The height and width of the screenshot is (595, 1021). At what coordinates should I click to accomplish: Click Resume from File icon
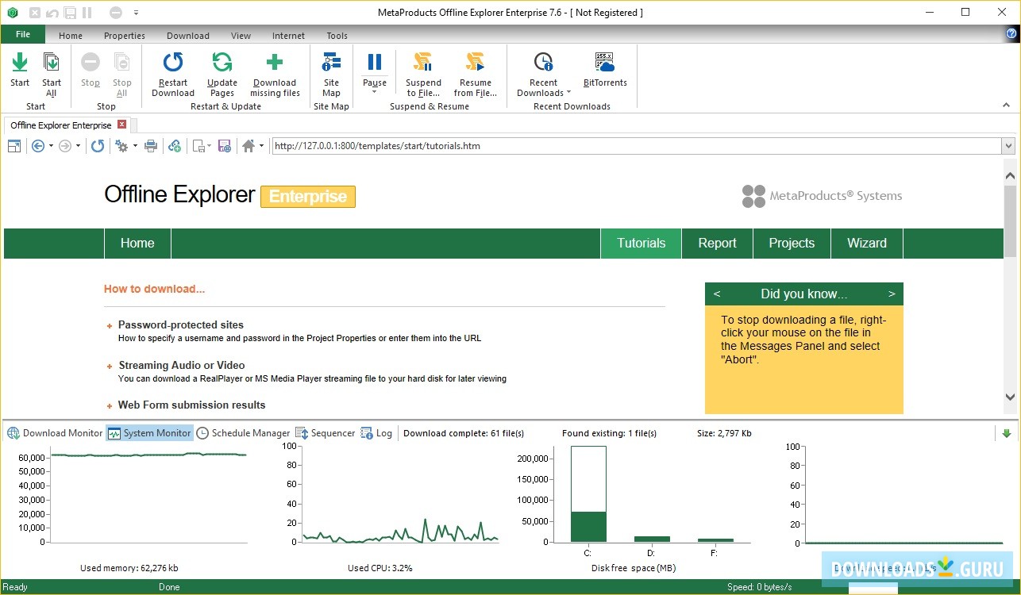[x=475, y=63]
